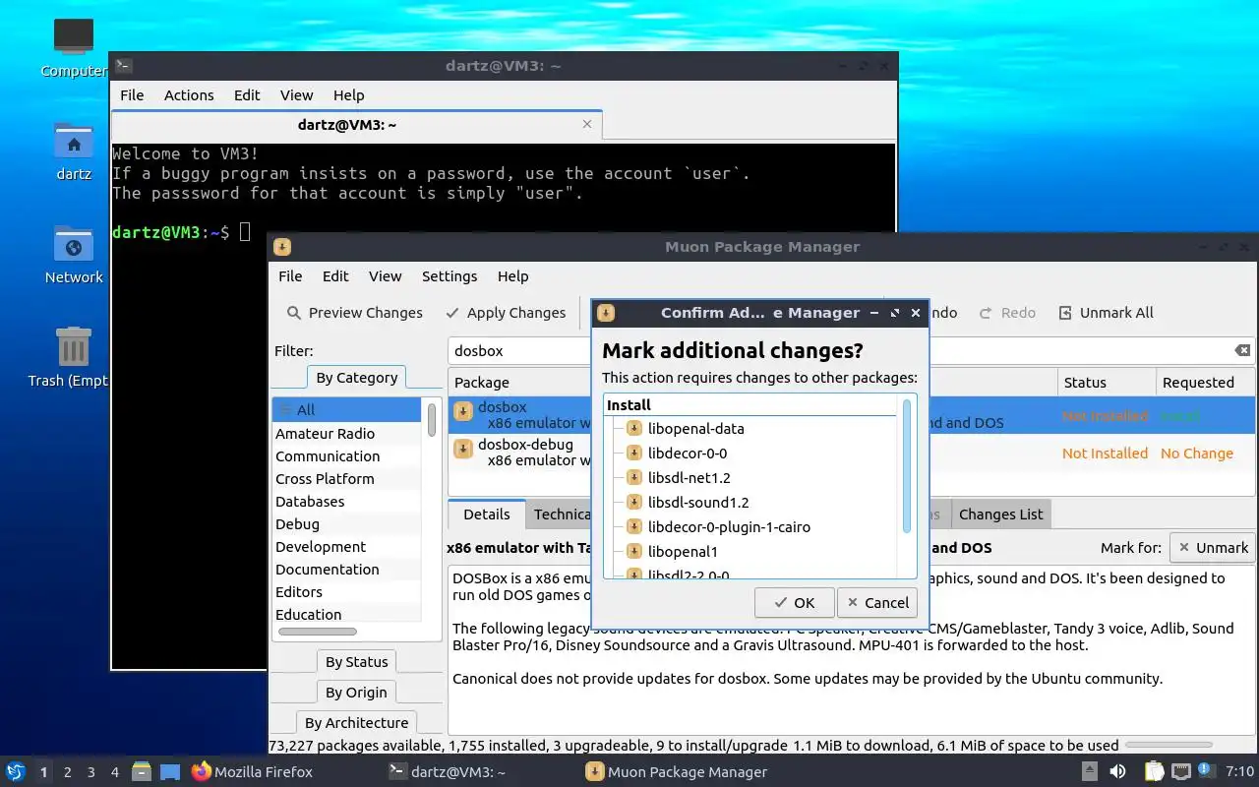Click OK in the Mark additional changes dialog

(x=795, y=603)
